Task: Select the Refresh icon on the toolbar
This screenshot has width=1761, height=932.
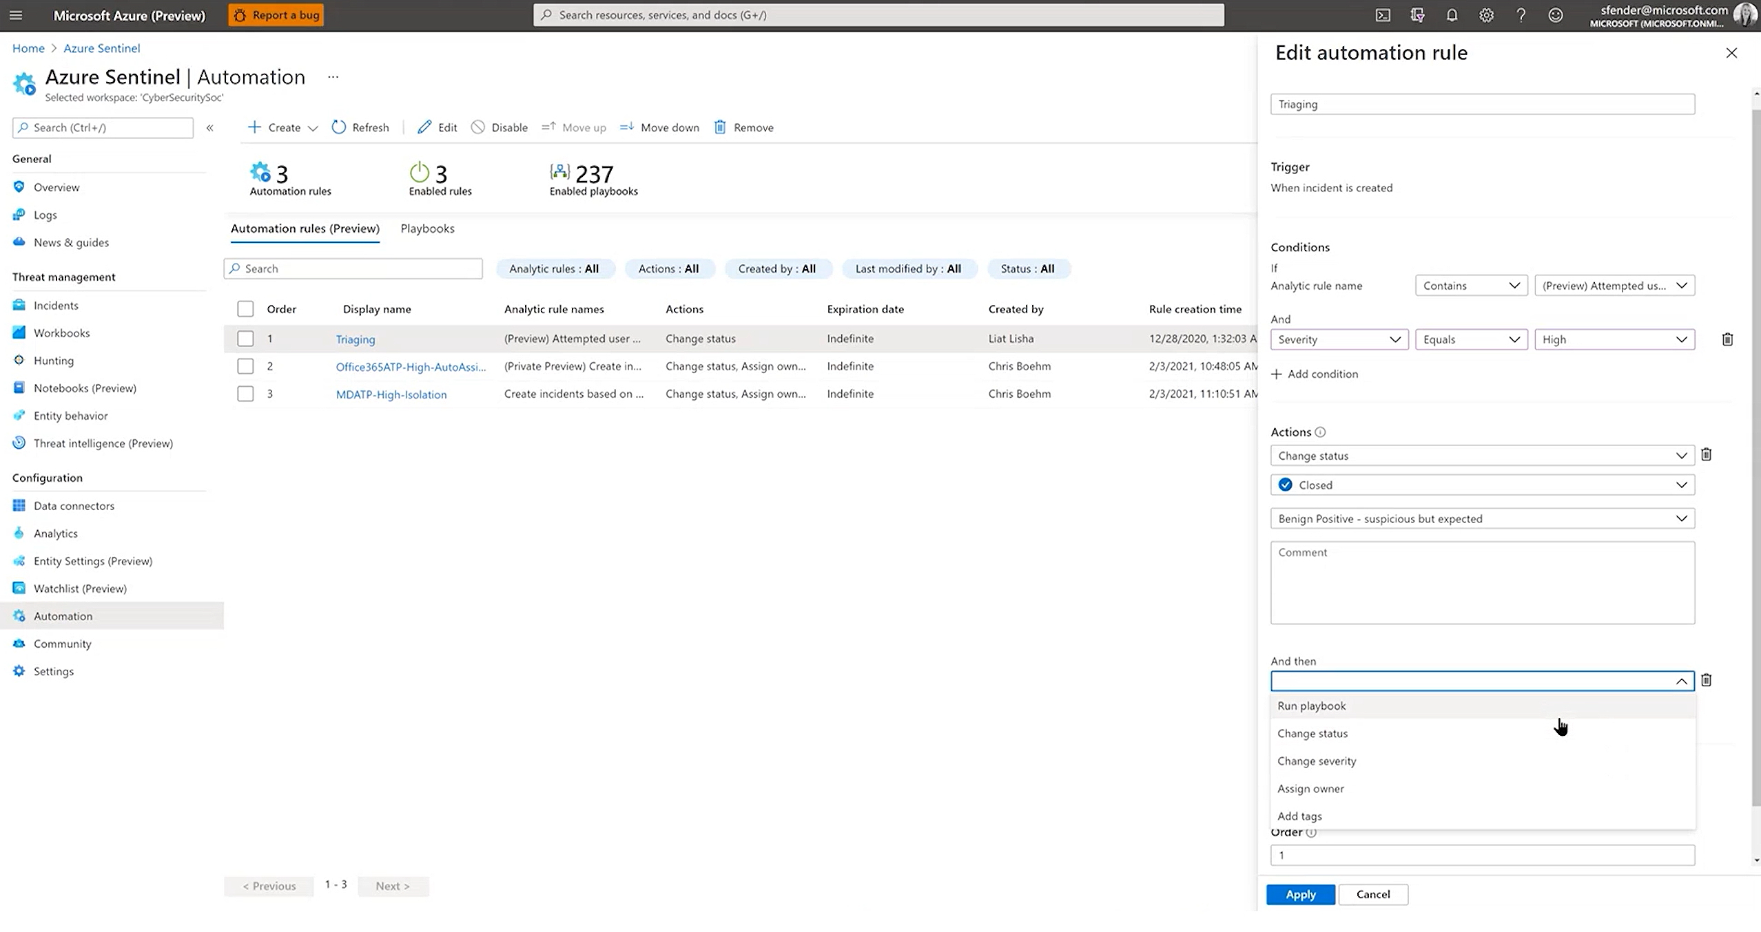Action: pos(338,127)
